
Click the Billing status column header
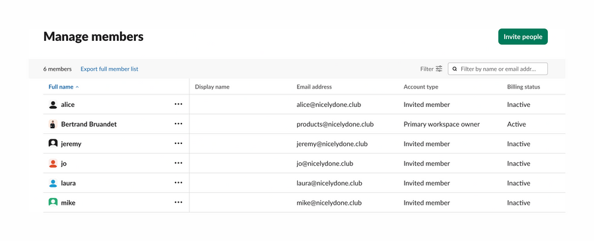523,86
